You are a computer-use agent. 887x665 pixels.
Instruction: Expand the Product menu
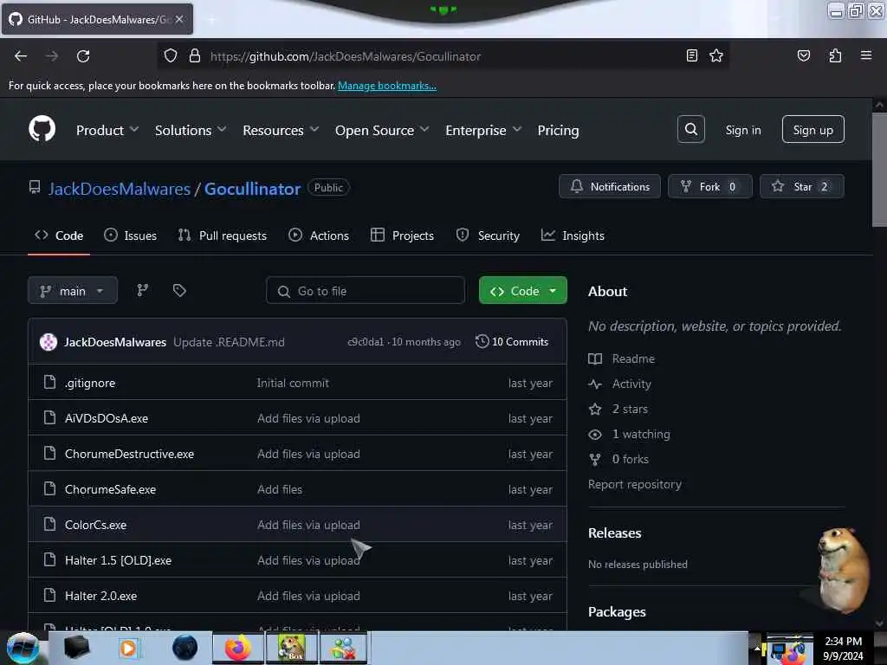tap(107, 130)
